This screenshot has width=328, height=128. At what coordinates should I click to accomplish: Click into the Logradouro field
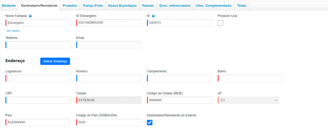tap(38, 78)
